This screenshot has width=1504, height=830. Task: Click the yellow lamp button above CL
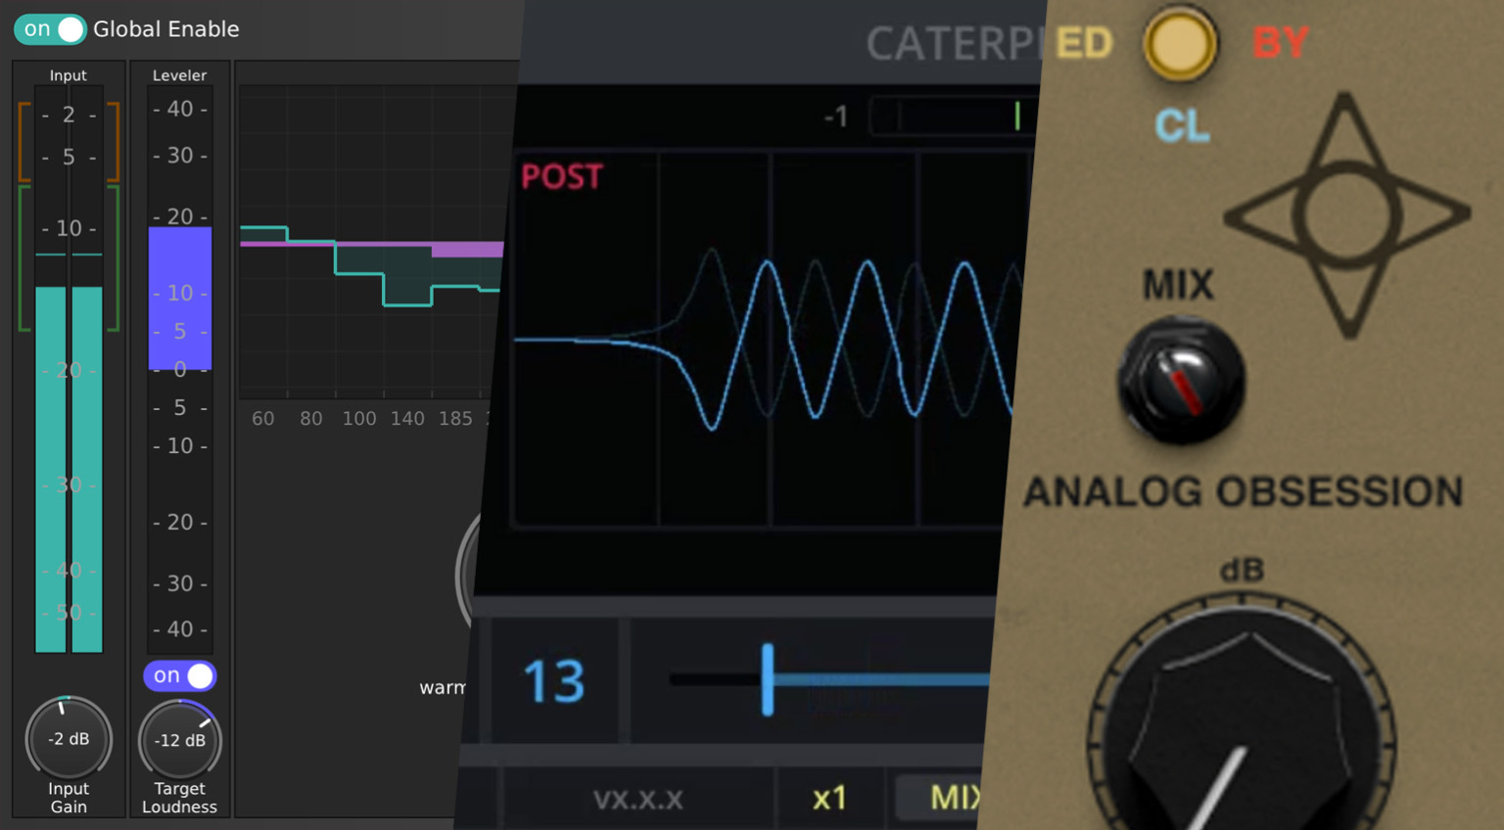[1179, 44]
